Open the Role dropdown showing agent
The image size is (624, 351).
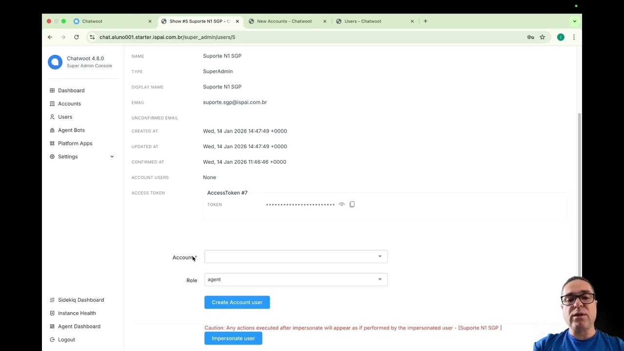click(x=296, y=279)
